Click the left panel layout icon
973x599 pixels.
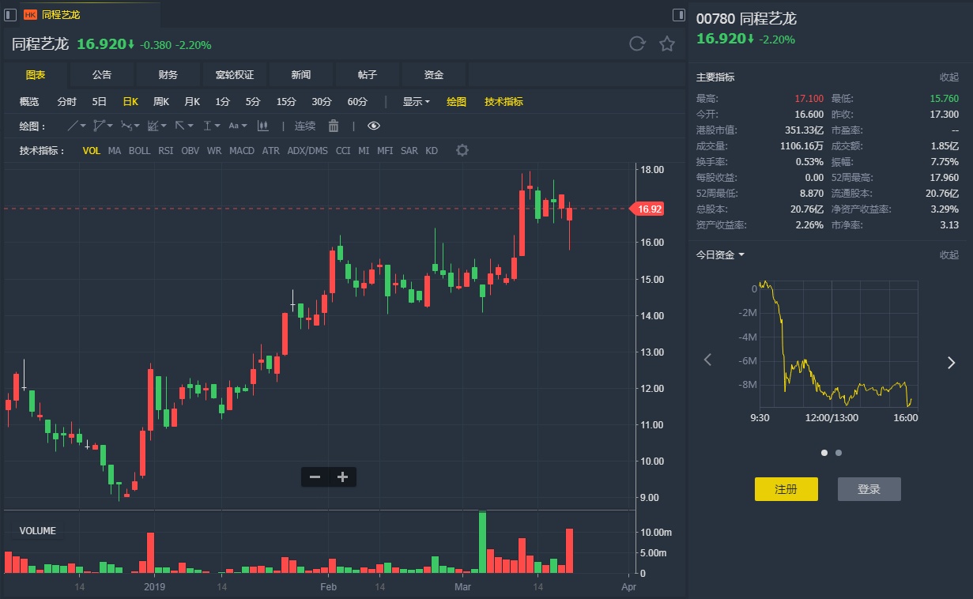point(10,14)
